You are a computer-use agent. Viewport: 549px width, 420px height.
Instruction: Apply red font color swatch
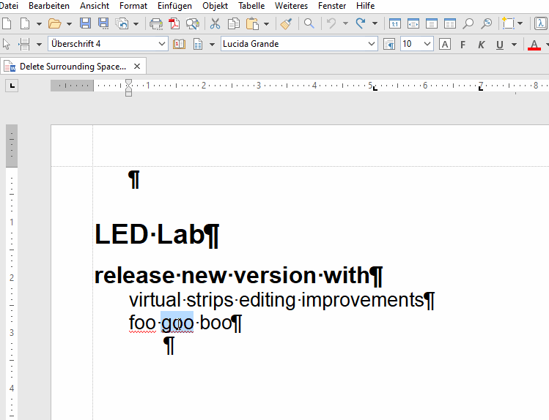click(534, 45)
